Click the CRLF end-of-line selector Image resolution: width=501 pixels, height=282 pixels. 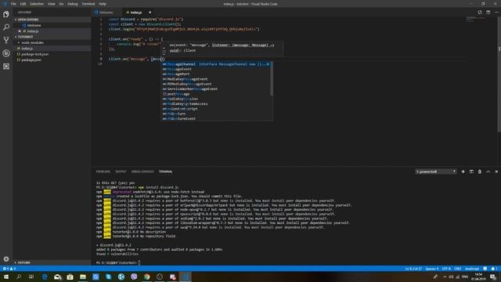coord(458,269)
